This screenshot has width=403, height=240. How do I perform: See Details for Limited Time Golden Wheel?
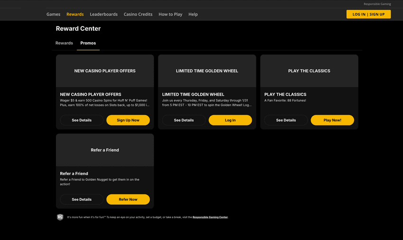(184, 120)
